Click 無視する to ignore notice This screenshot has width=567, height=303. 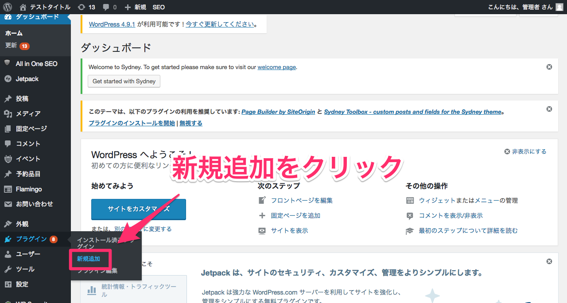(191, 123)
